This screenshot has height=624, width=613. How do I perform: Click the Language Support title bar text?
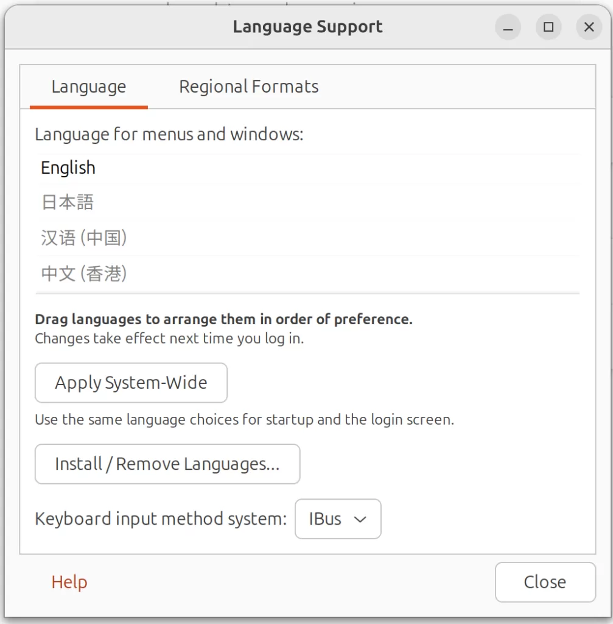[307, 27]
